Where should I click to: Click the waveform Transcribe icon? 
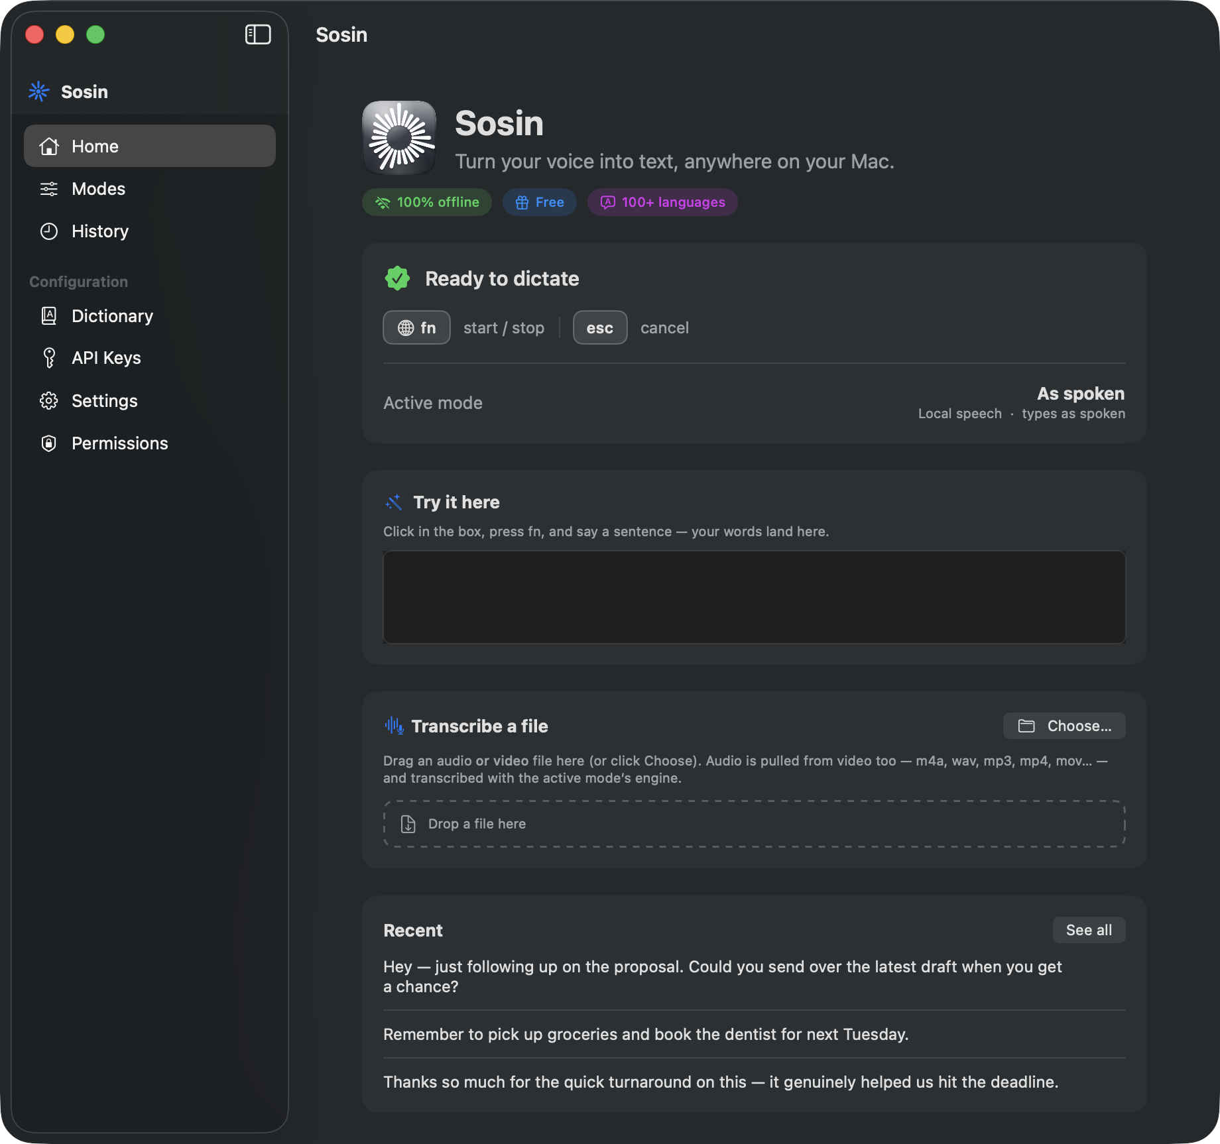pos(394,726)
